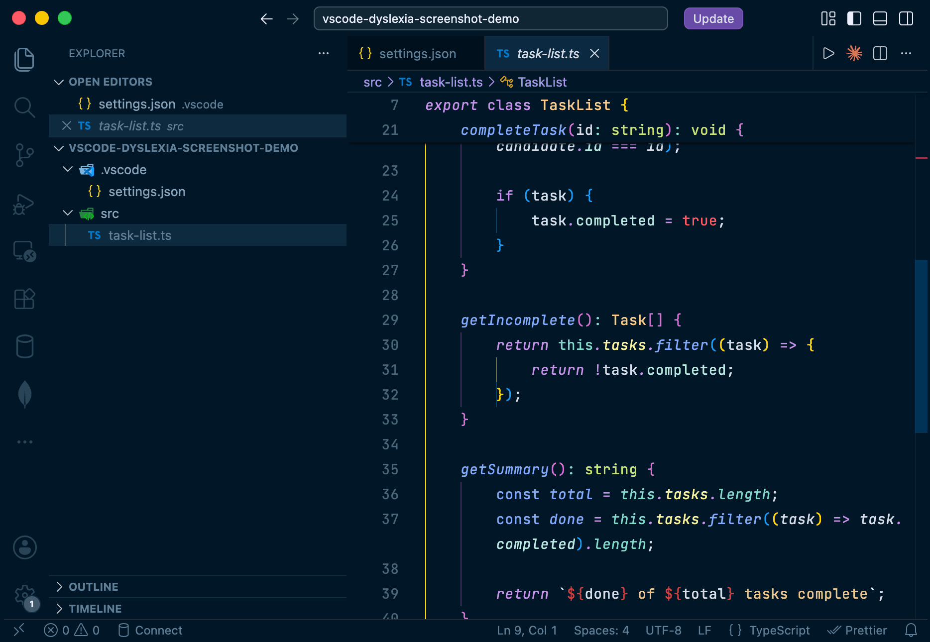The width and height of the screenshot is (930, 642).
Task: Close task-list.ts in Open Editors list
Action: click(x=67, y=125)
